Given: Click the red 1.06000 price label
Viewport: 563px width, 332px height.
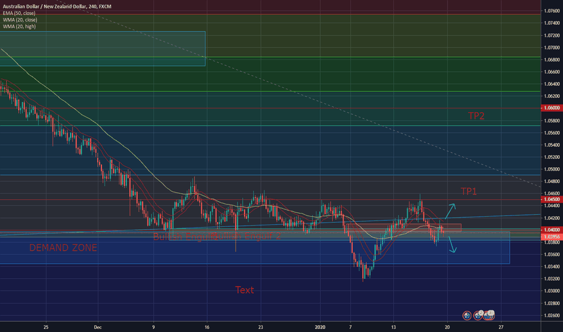Looking at the screenshot, I should tap(552, 108).
